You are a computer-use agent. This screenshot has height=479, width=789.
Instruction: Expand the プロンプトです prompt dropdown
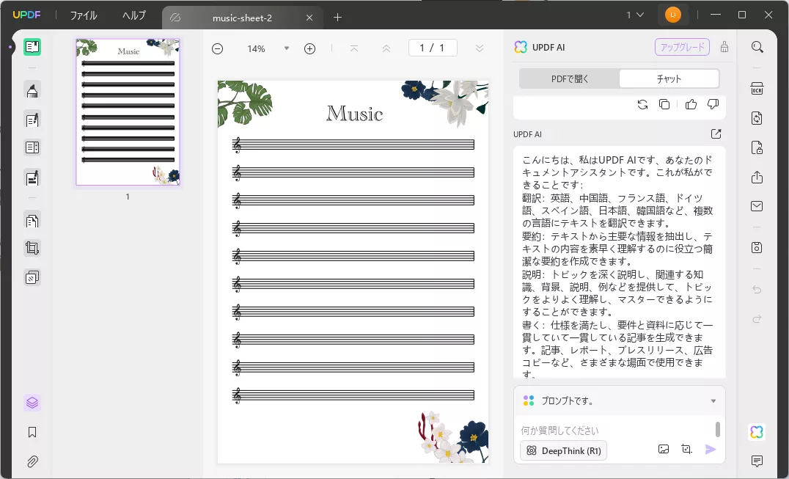713,401
